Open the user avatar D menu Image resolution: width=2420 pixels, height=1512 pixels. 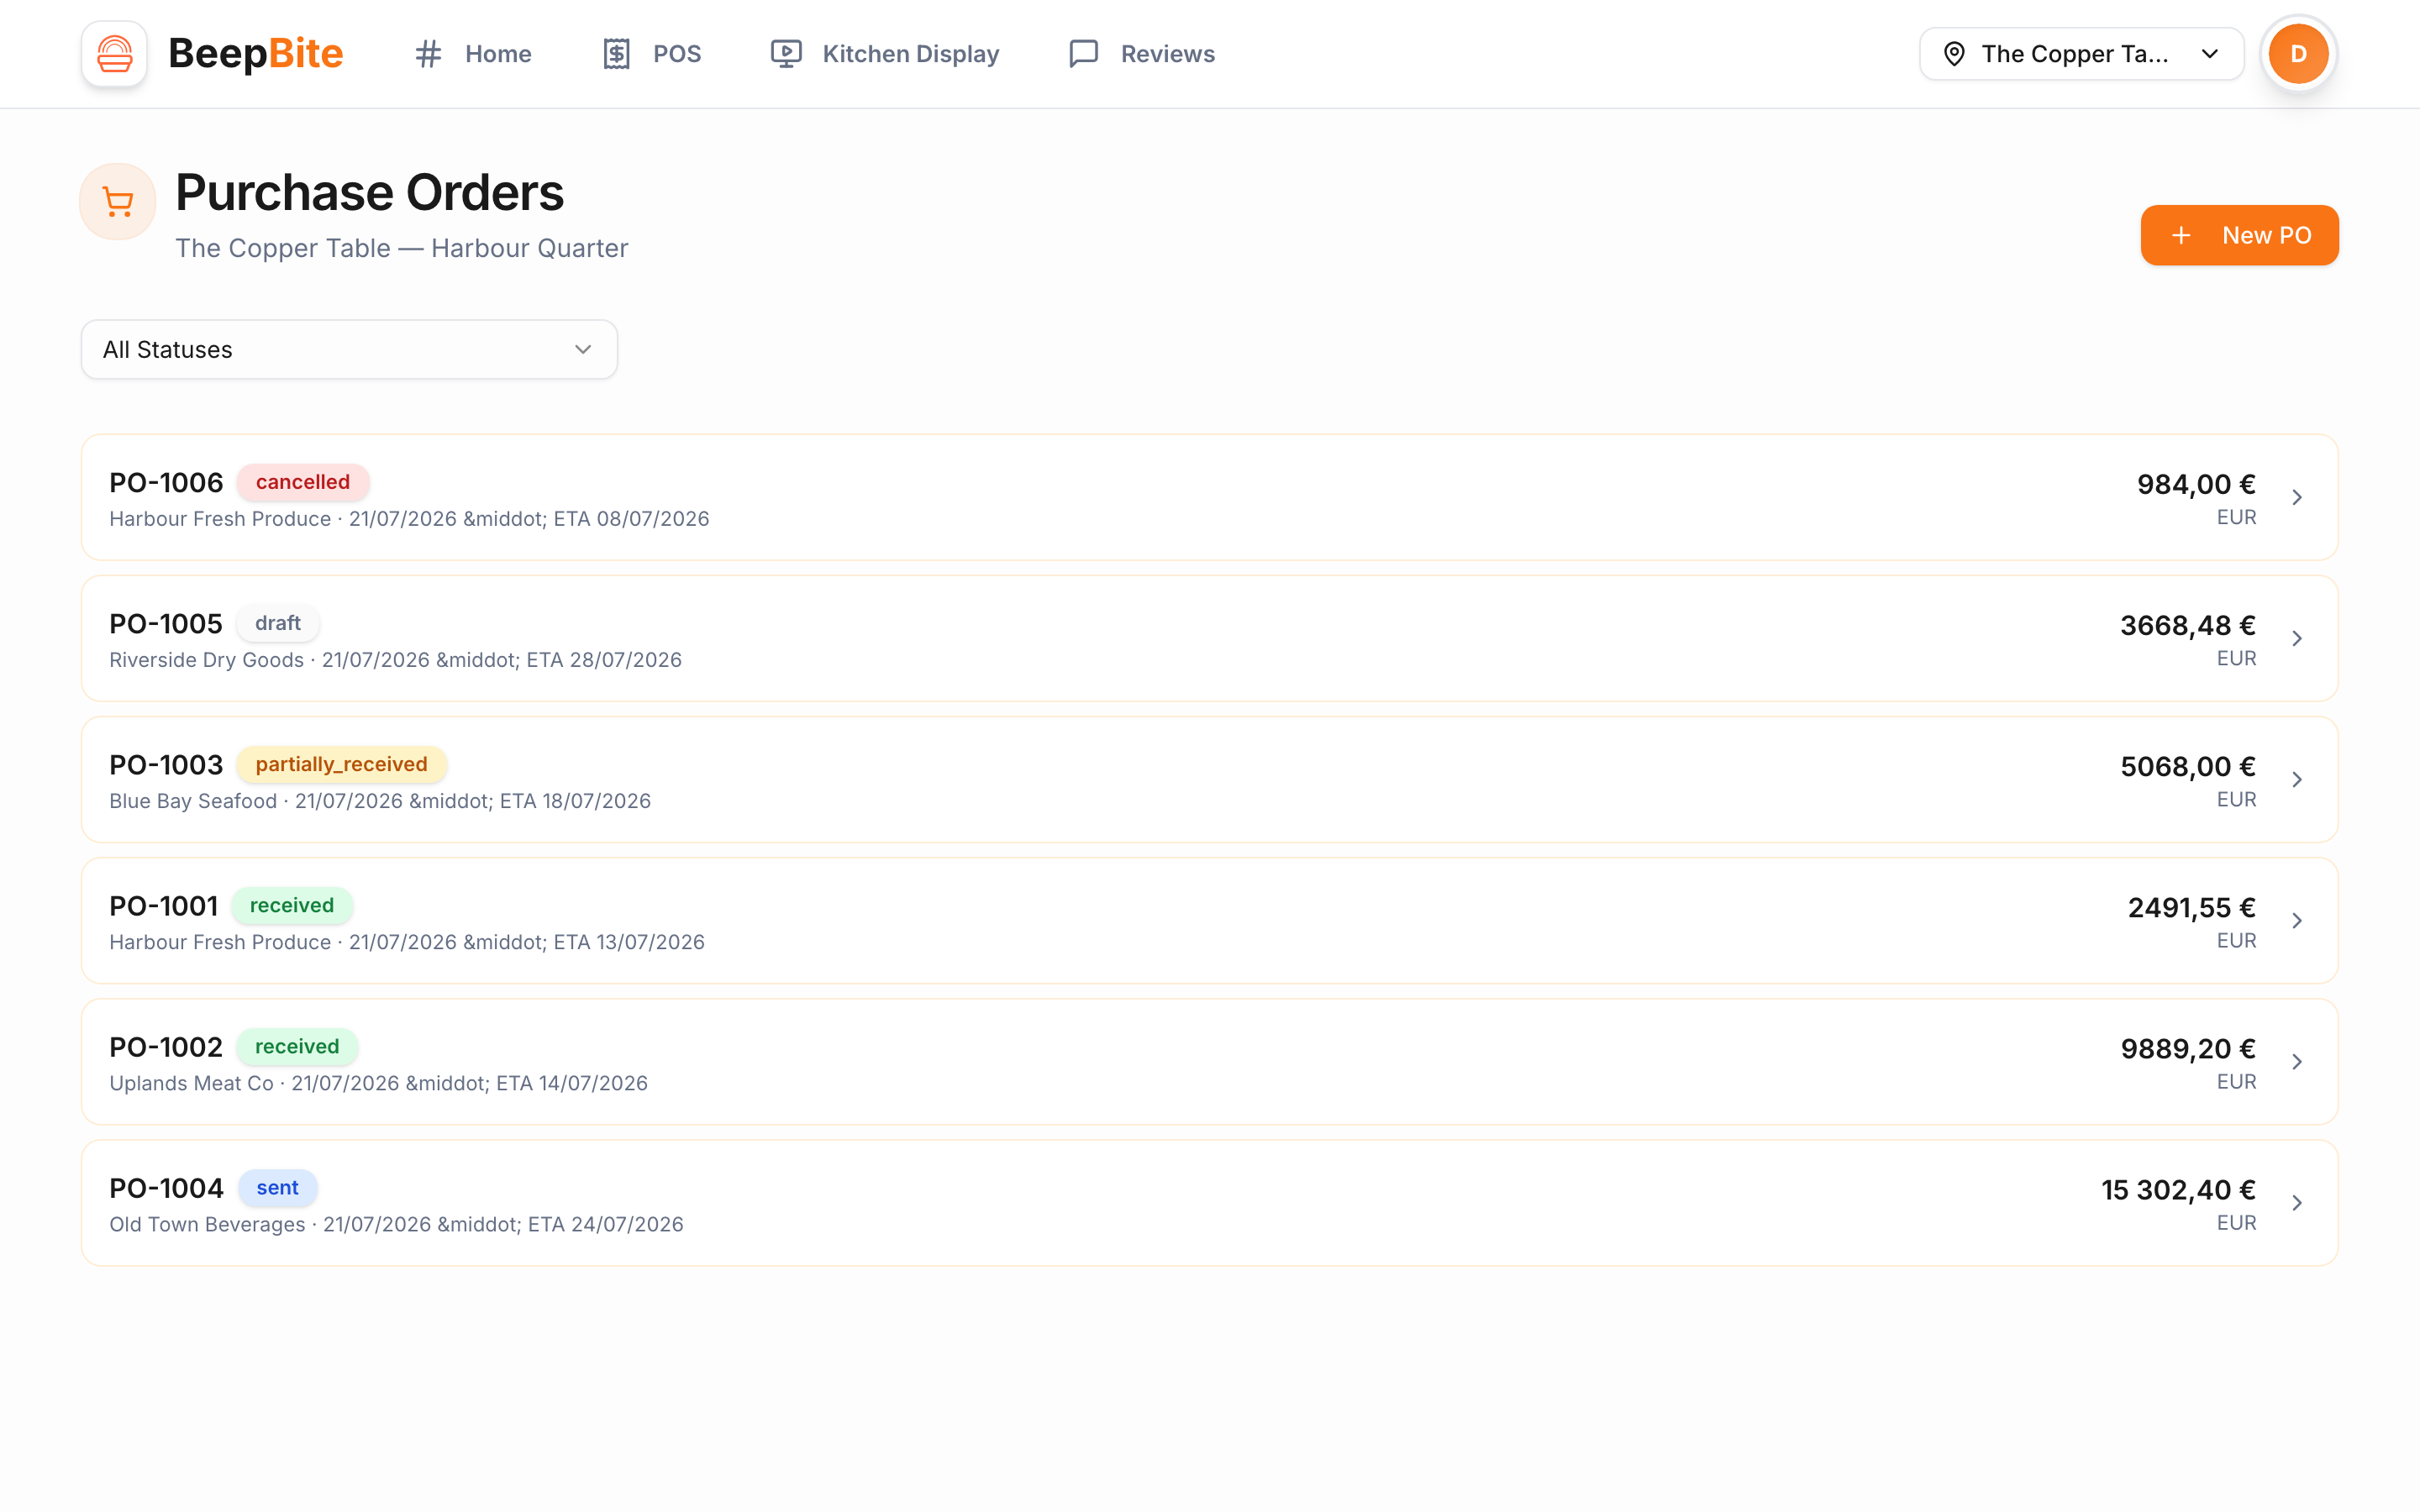point(2298,54)
